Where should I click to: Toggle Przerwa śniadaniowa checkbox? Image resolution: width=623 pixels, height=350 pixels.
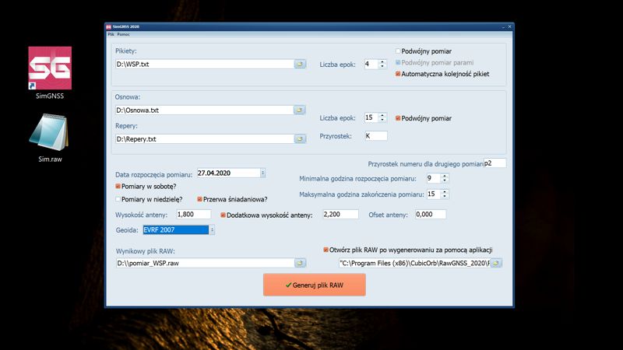(199, 199)
